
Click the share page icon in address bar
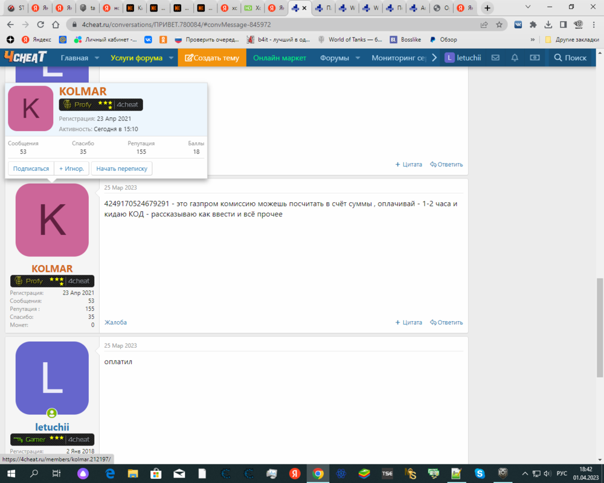coord(484,25)
